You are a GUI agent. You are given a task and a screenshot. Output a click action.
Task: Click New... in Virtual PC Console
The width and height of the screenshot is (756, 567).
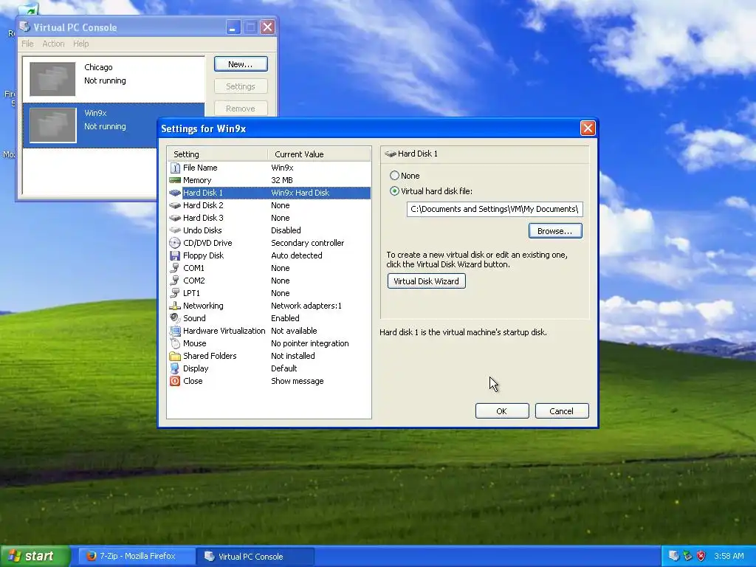point(241,64)
